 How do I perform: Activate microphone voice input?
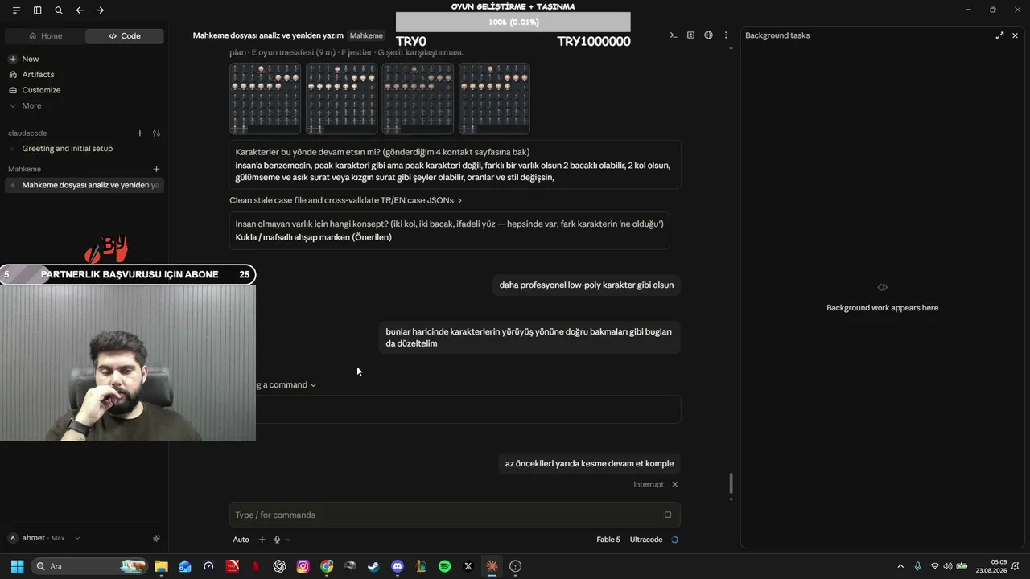click(277, 540)
